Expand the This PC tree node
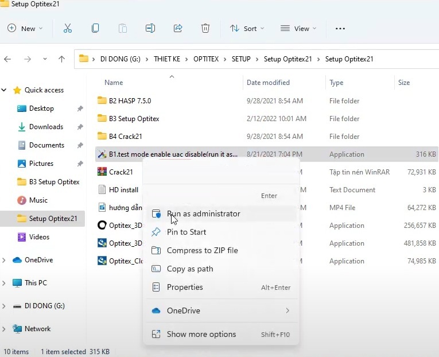The width and height of the screenshot is (439, 357). [x=5, y=283]
